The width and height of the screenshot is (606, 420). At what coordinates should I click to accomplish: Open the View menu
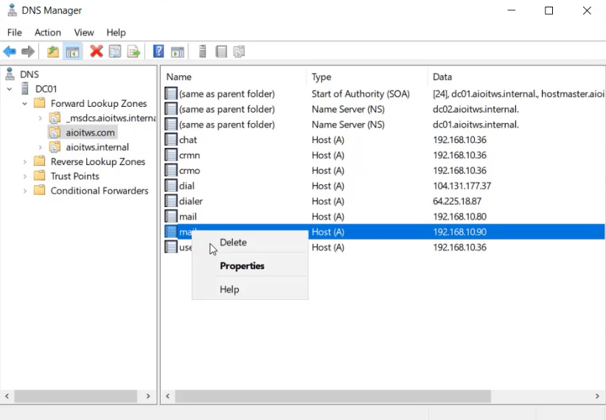pyautogui.click(x=84, y=32)
